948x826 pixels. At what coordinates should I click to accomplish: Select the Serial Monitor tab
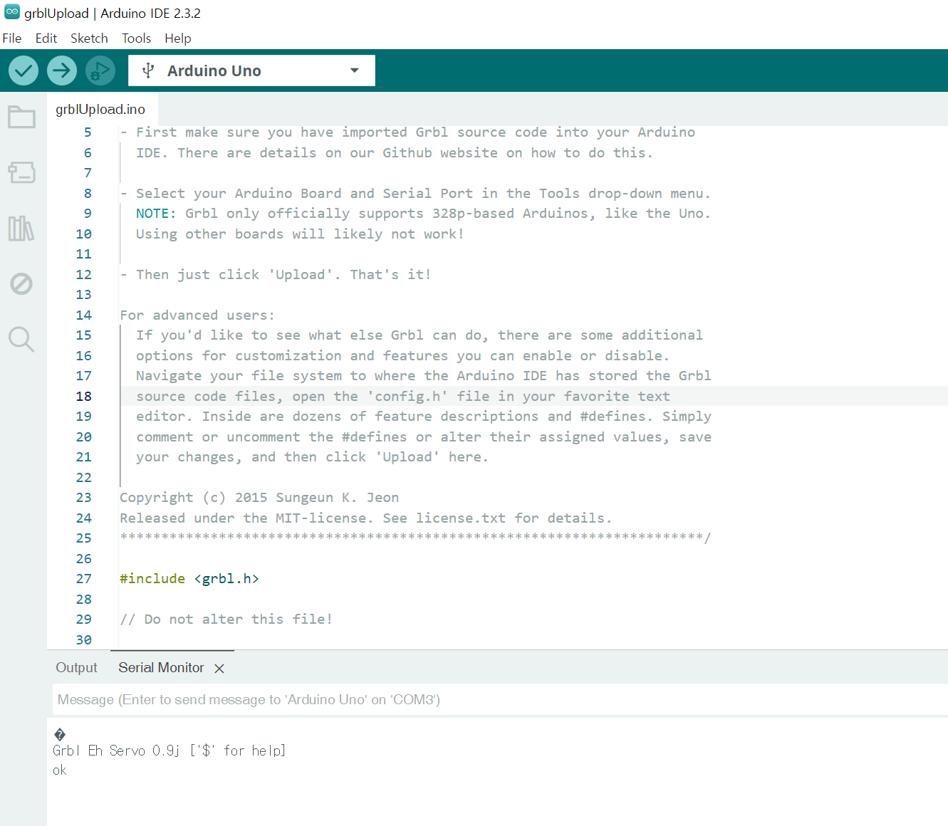click(161, 668)
